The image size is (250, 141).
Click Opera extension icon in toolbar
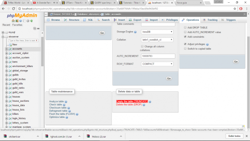(241, 8)
